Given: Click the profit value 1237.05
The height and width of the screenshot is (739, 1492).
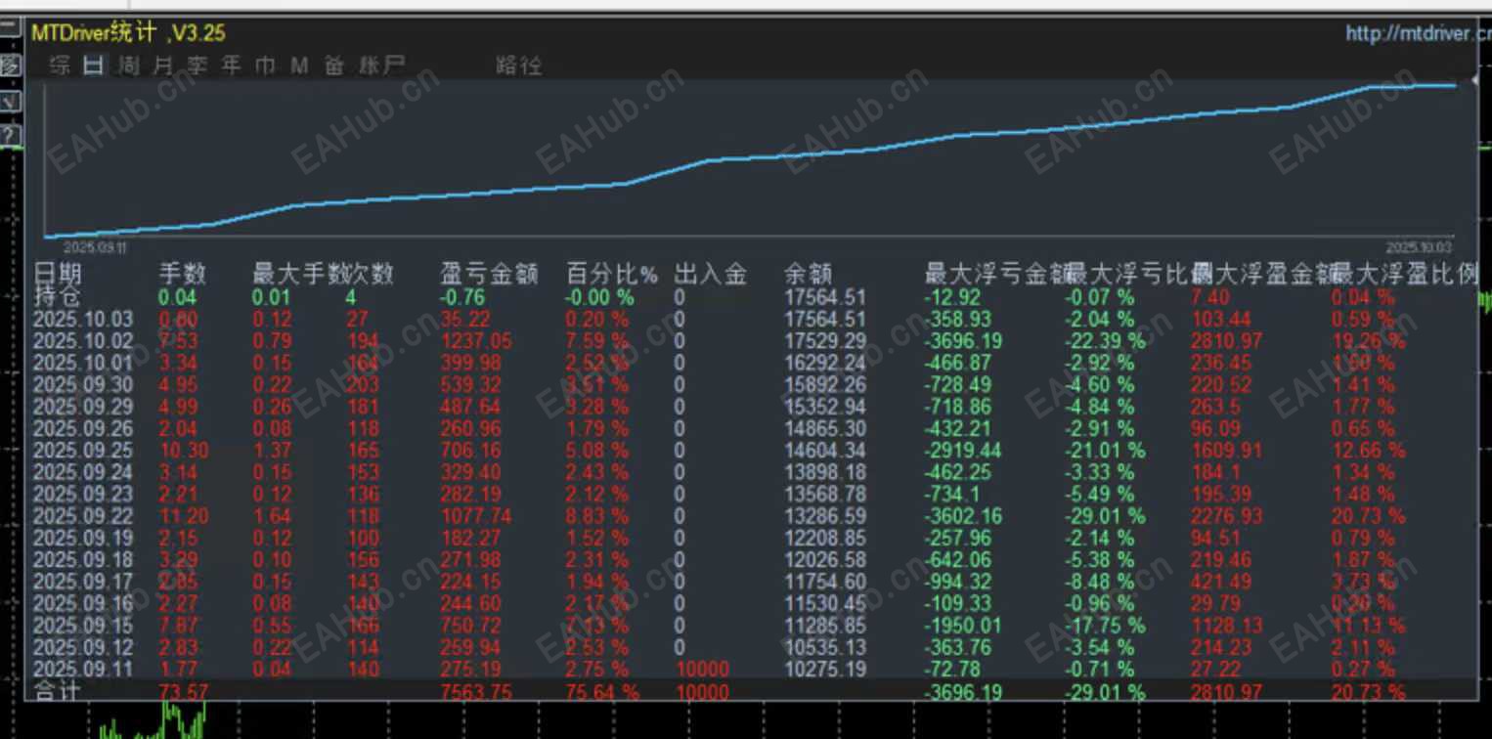Looking at the screenshot, I should pos(476,341).
